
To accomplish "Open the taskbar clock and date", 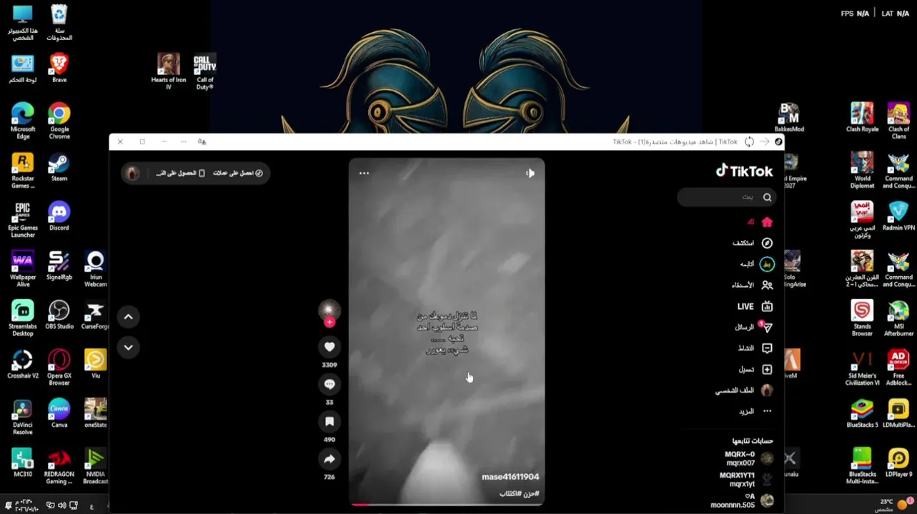I will tap(28, 505).
